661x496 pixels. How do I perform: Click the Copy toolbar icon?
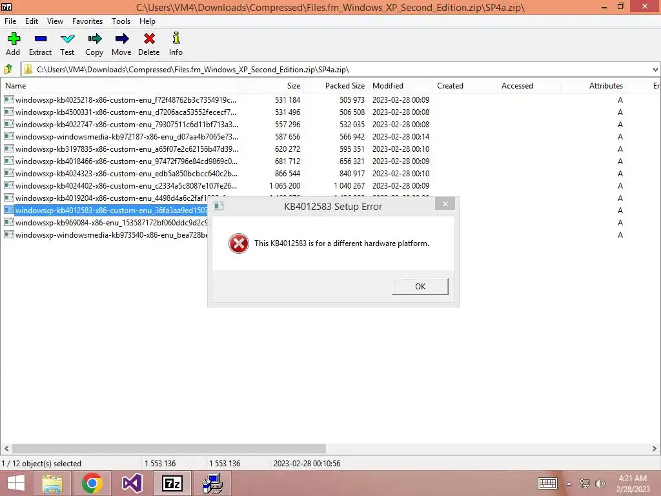(94, 39)
